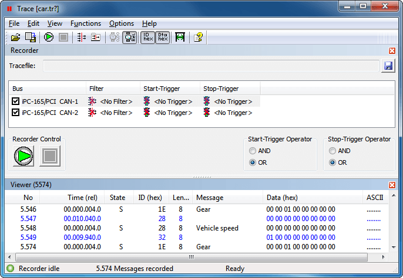
Task: Click the CAN-1 filter icon
Action: point(92,101)
